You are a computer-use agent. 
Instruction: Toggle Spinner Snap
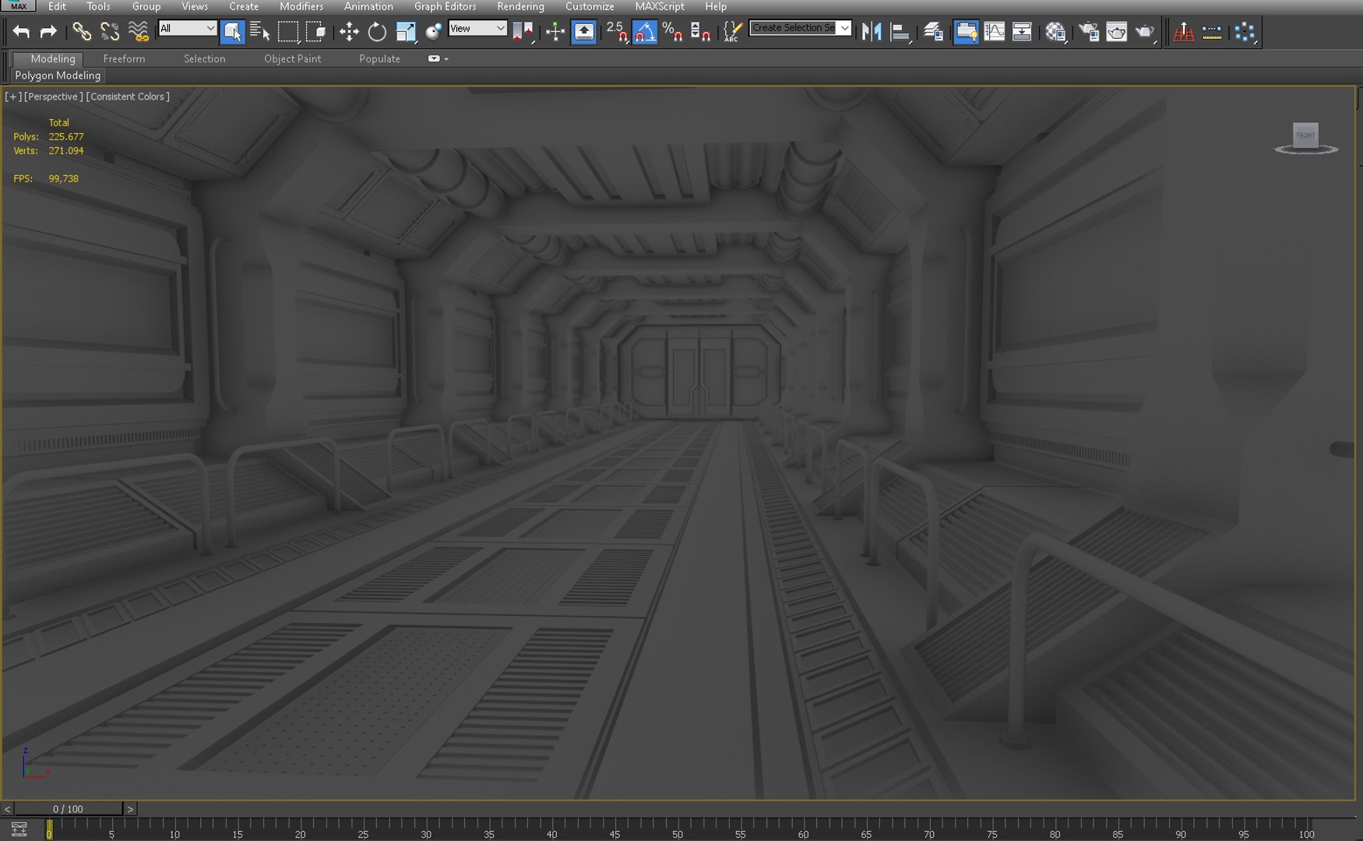click(700, 32)
